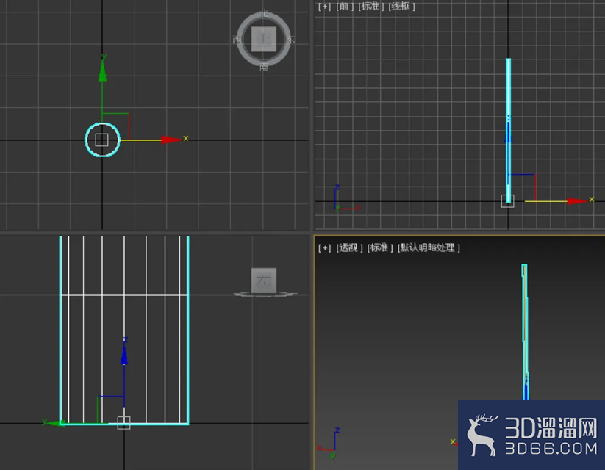
Task: Select the red X axis arrow in Front viewport
Action: 577,201
